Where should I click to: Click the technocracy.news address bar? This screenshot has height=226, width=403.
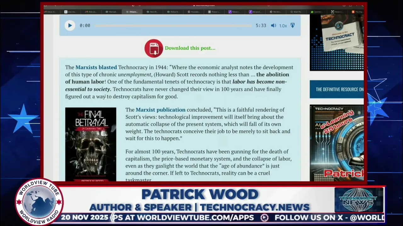[x=205, y=5]
